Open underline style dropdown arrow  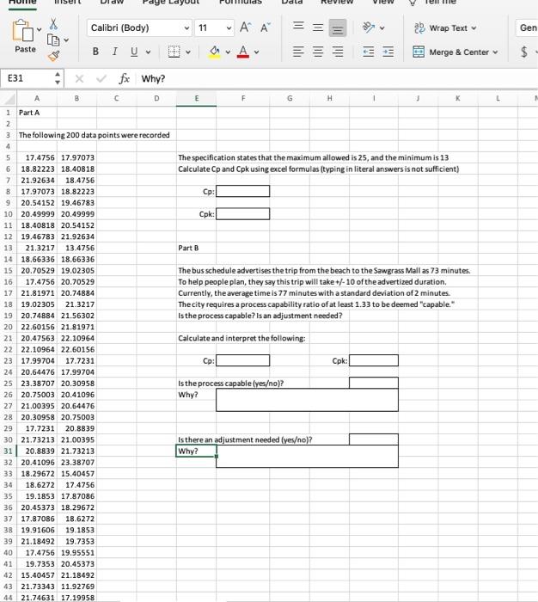[148, 52]
